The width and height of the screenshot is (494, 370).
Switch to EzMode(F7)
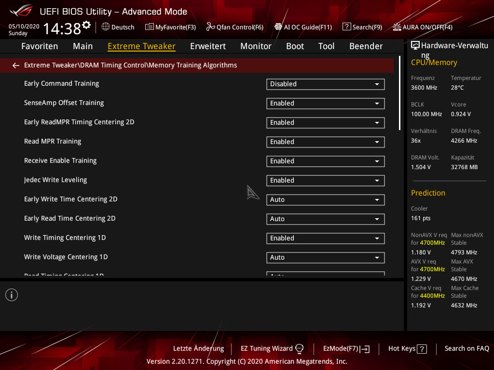346,349
